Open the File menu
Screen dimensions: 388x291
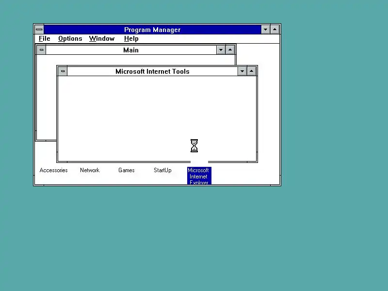point(45,39)
